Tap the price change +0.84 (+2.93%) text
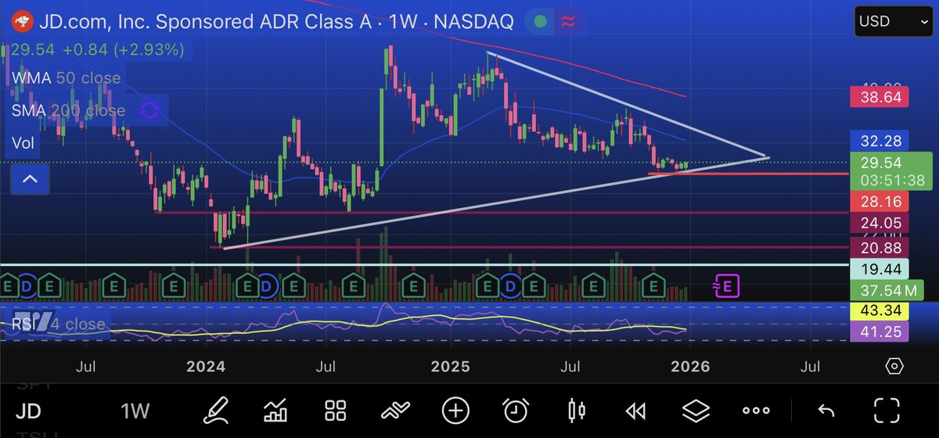This screenshot has width=939, height=438. pyautogui.click(x=124, y=50)
